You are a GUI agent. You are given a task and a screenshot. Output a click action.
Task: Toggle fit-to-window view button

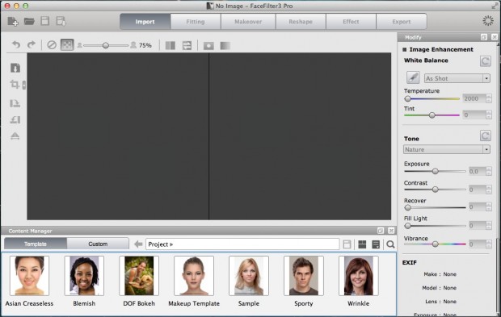[x=67, y=45]
